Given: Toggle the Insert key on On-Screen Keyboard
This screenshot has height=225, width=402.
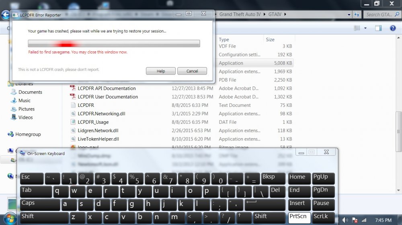Looking at the screenshot, I should pyautogui.click(x=299, y=205).
